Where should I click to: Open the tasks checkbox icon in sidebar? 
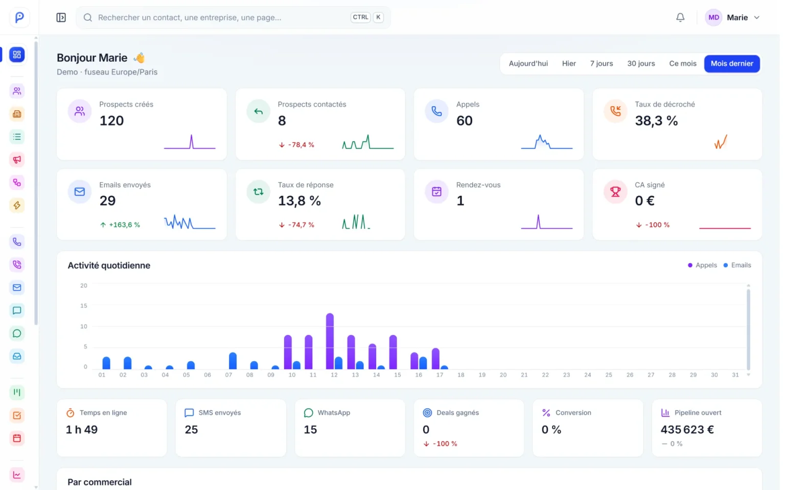pos(17,415)
